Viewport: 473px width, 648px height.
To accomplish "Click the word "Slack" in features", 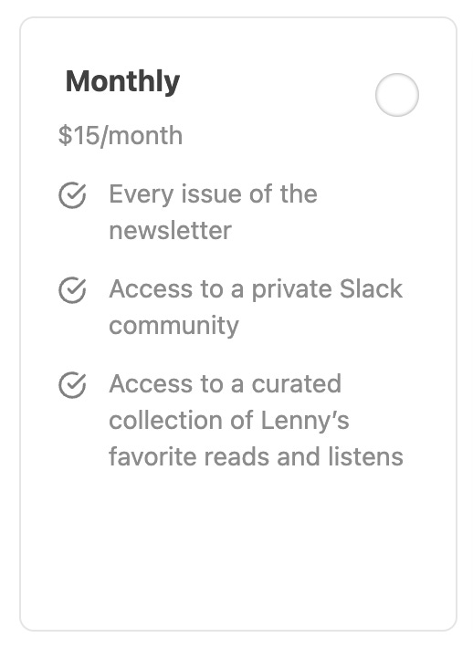I will (371, 288).
